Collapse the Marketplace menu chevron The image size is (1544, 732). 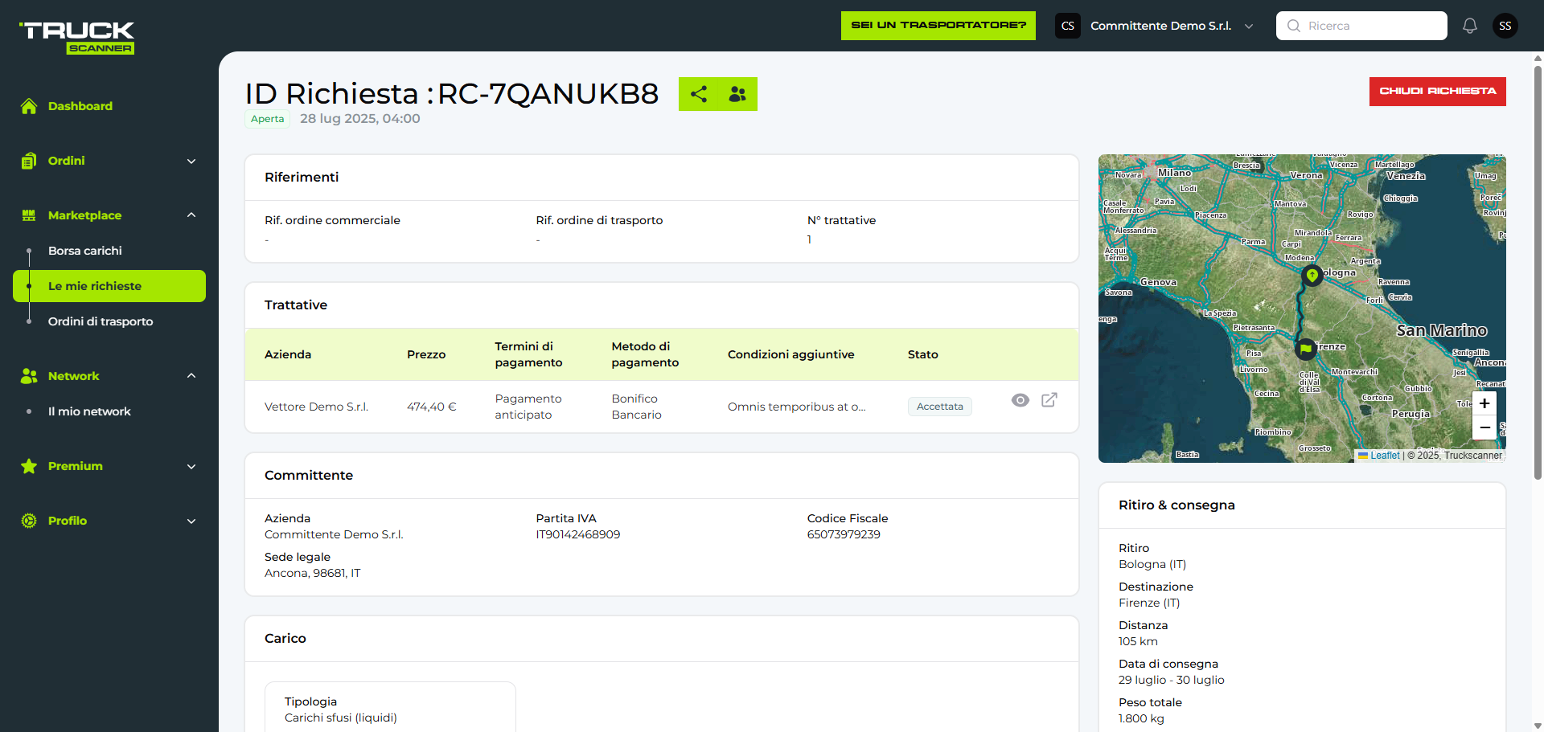point(191,215)
